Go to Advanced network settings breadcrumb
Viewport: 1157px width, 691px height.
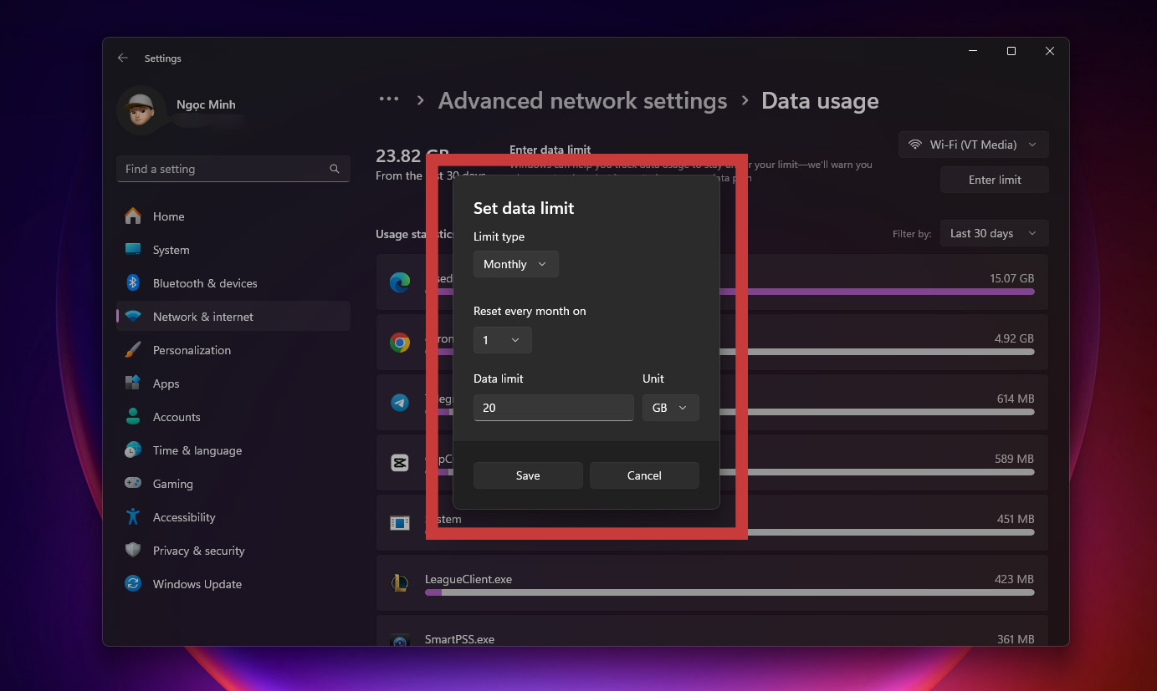tap(583, 101)
